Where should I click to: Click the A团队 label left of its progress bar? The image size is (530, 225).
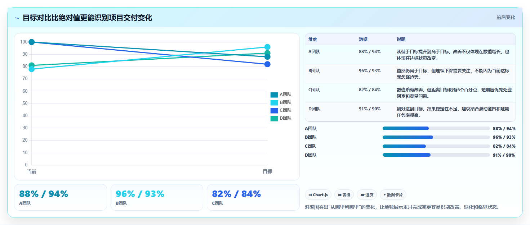click(x=311, y=129)
